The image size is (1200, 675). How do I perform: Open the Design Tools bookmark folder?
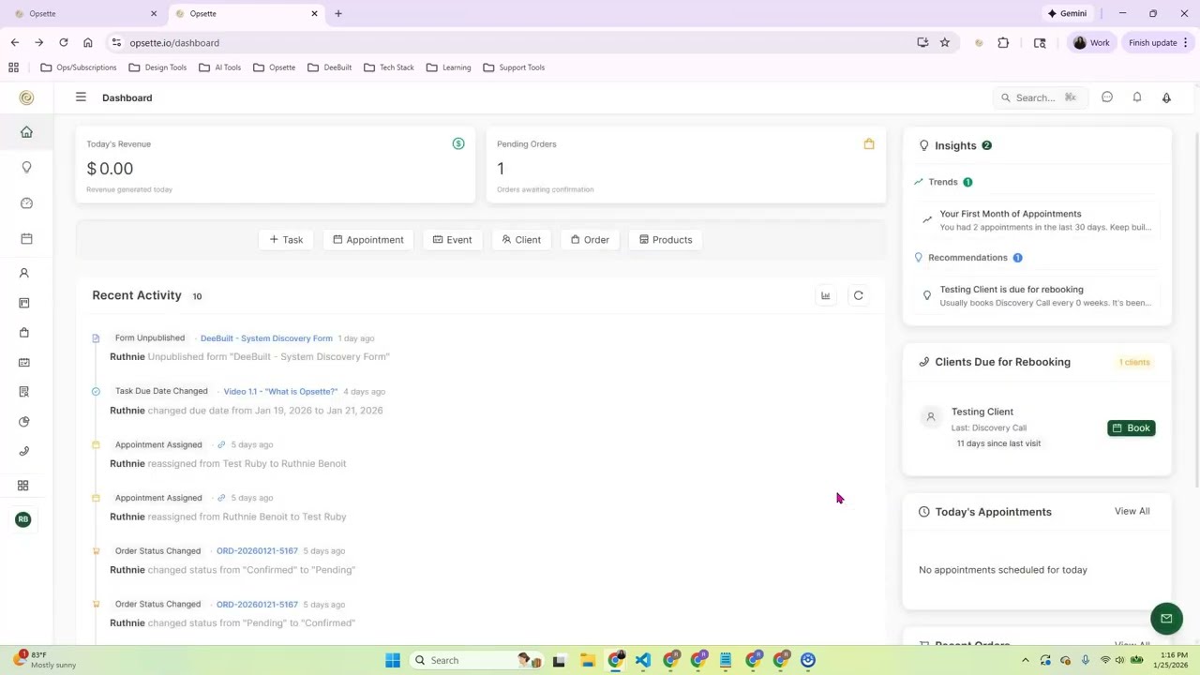click(157, 67)
